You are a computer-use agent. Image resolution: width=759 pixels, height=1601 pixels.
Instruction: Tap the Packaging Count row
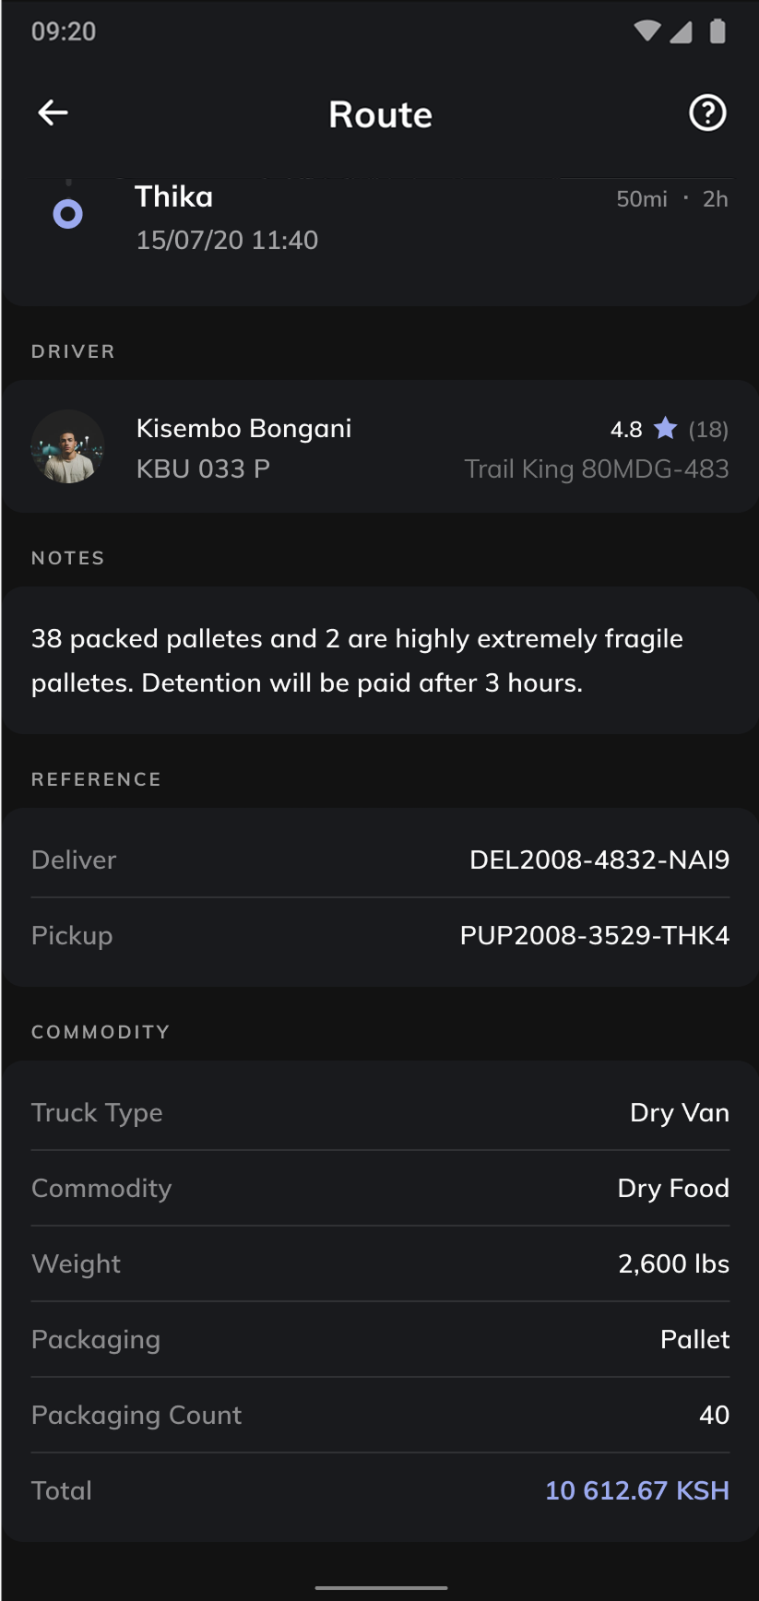coord(380,1415)
